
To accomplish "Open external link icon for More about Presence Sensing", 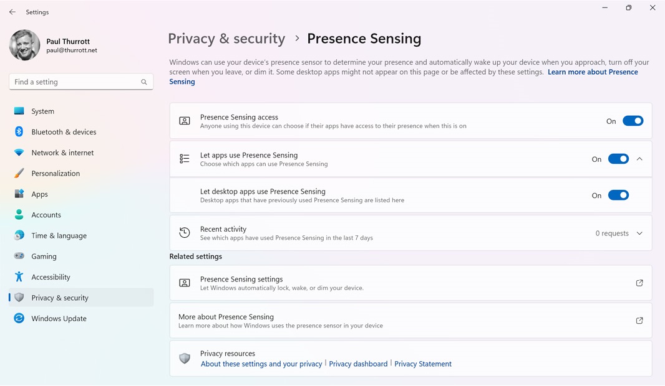I will 639,321.
